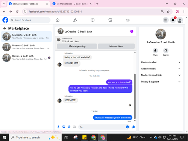Open the Home feed icon

pos(58,20)
